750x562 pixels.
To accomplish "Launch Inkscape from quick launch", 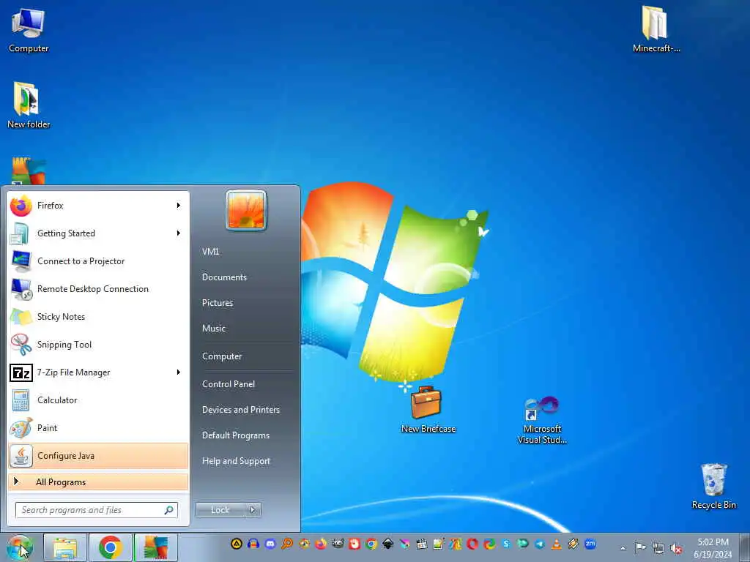I will coord(388,544).
